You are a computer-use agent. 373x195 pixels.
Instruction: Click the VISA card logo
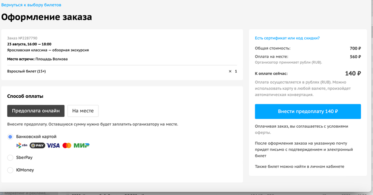point(53,146)
